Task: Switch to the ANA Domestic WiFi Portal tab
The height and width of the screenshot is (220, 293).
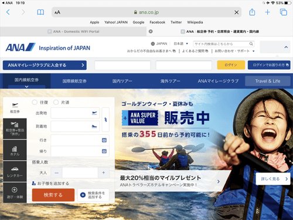Action: click(73, 32)
